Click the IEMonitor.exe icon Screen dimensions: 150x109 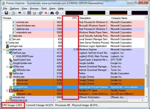coord(14,70)
